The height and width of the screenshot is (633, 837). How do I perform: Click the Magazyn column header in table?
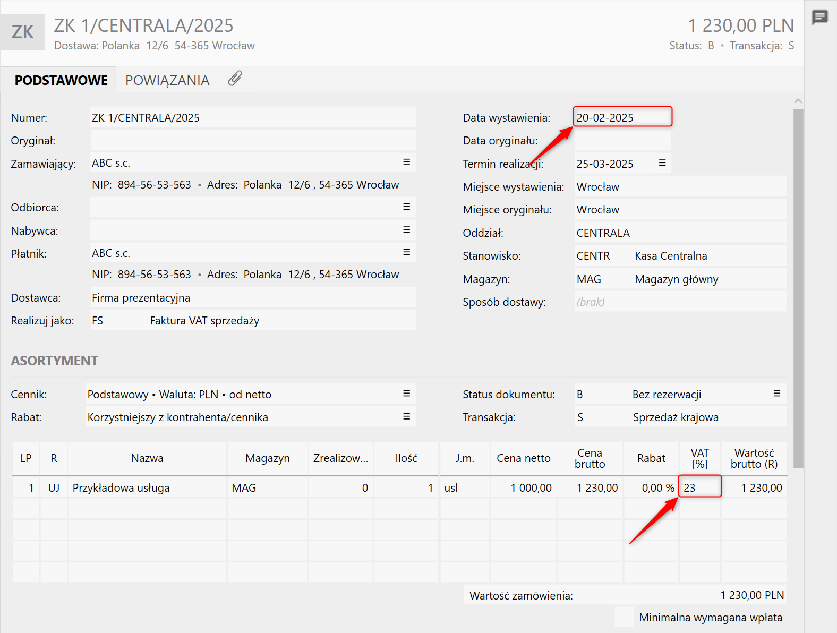point(268,458)
